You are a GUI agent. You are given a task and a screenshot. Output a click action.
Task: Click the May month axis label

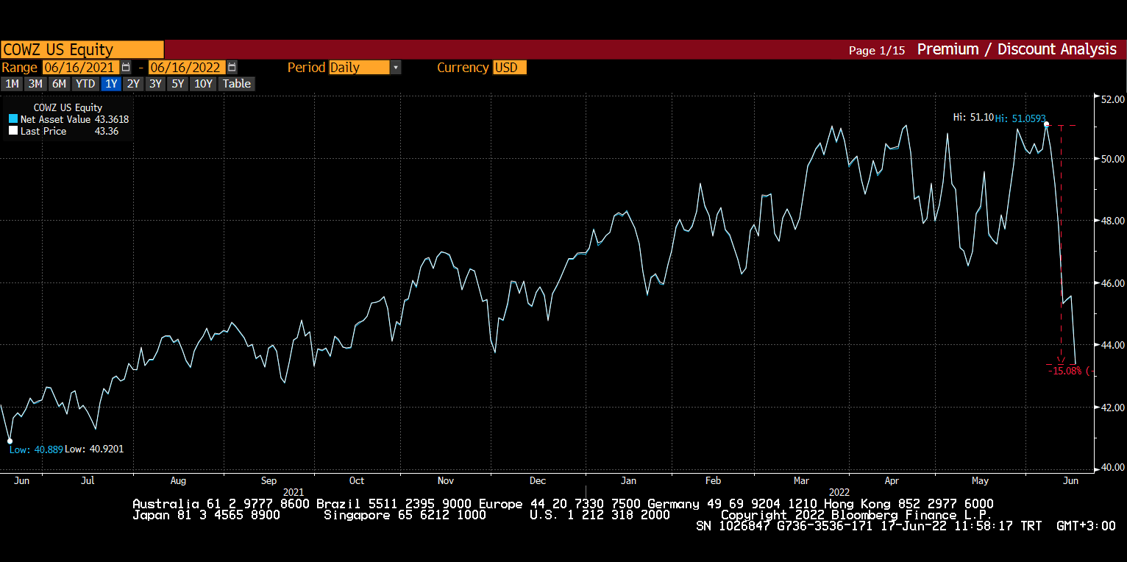pyautogui.click(x=980, y=480)
